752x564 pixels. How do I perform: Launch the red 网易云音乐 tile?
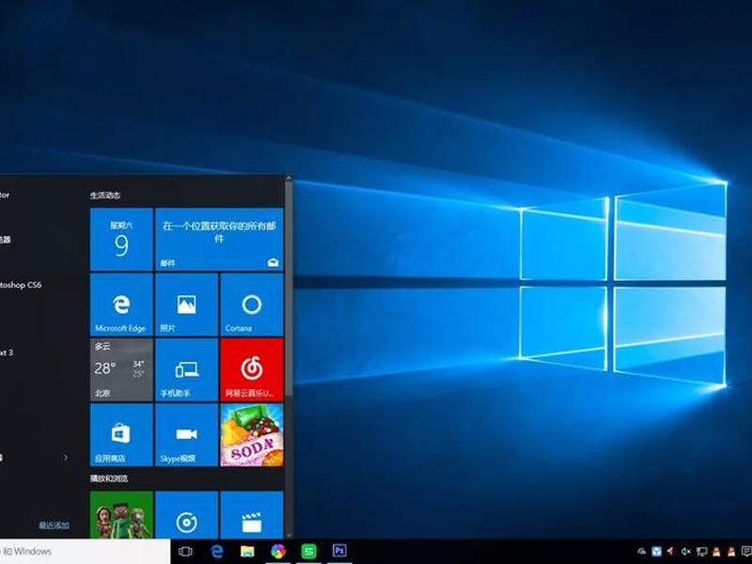252,369
